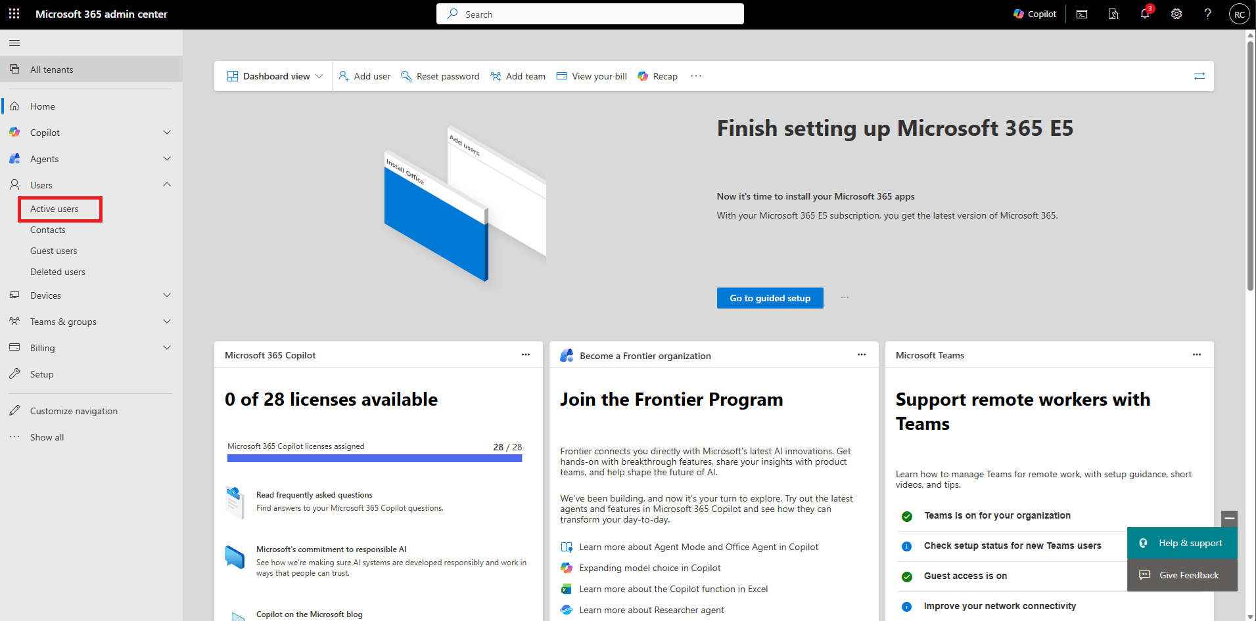This screenshot has height=621, width=1256.
Task: Open the notifications bell icon
Action: coord(1144,14)
